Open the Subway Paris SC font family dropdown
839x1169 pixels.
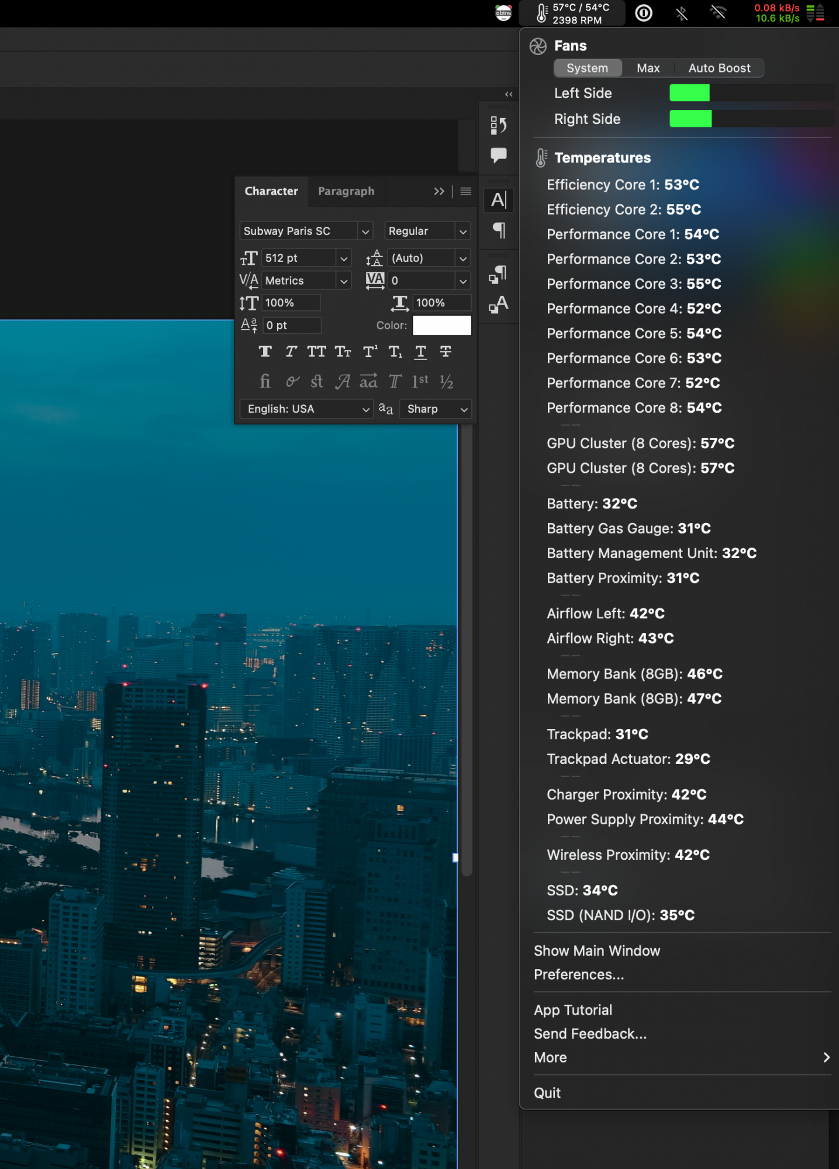pos(365,231)
